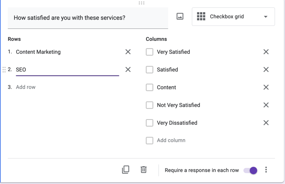
Task: Click the add image icon beside question
Action: [x=180, y=17]
